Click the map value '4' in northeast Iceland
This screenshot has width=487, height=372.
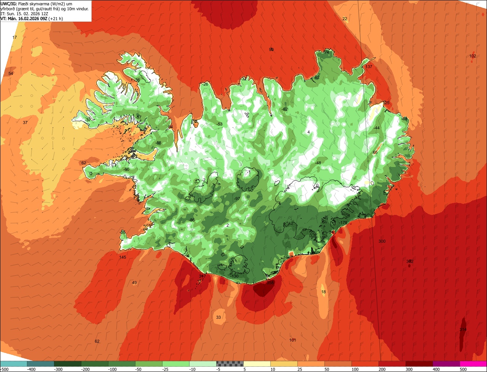click(x=309, y=132)
